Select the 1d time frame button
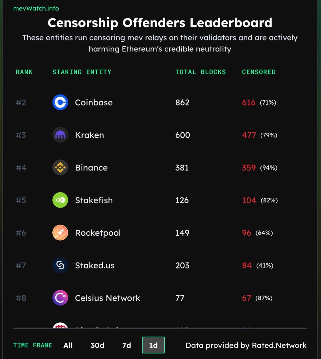Screen dimensions: 321x359 coord(153,345)
